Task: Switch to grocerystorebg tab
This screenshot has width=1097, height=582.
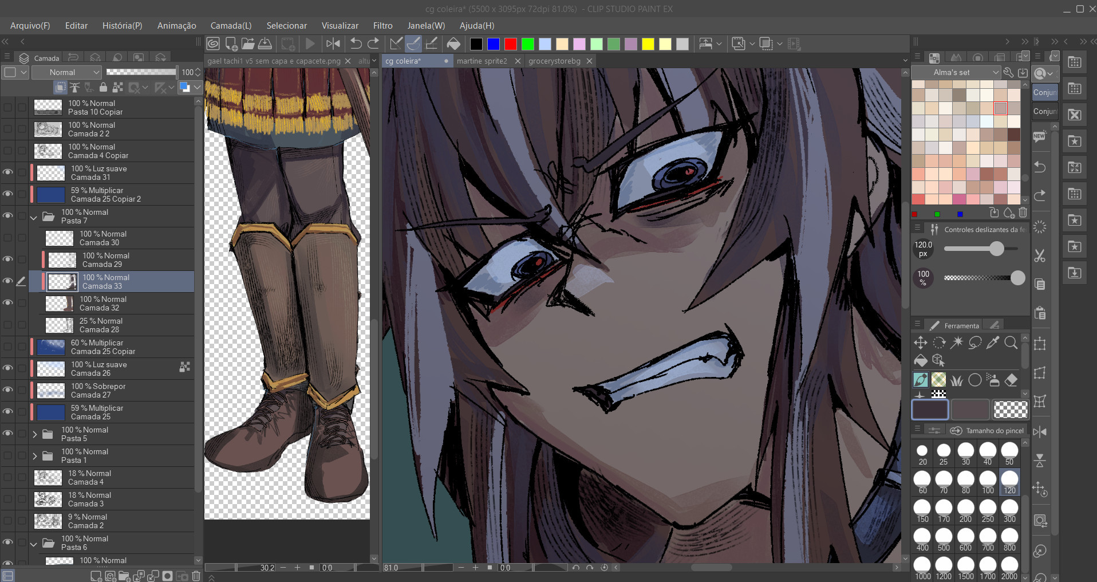Action: (x=554, y=61)
